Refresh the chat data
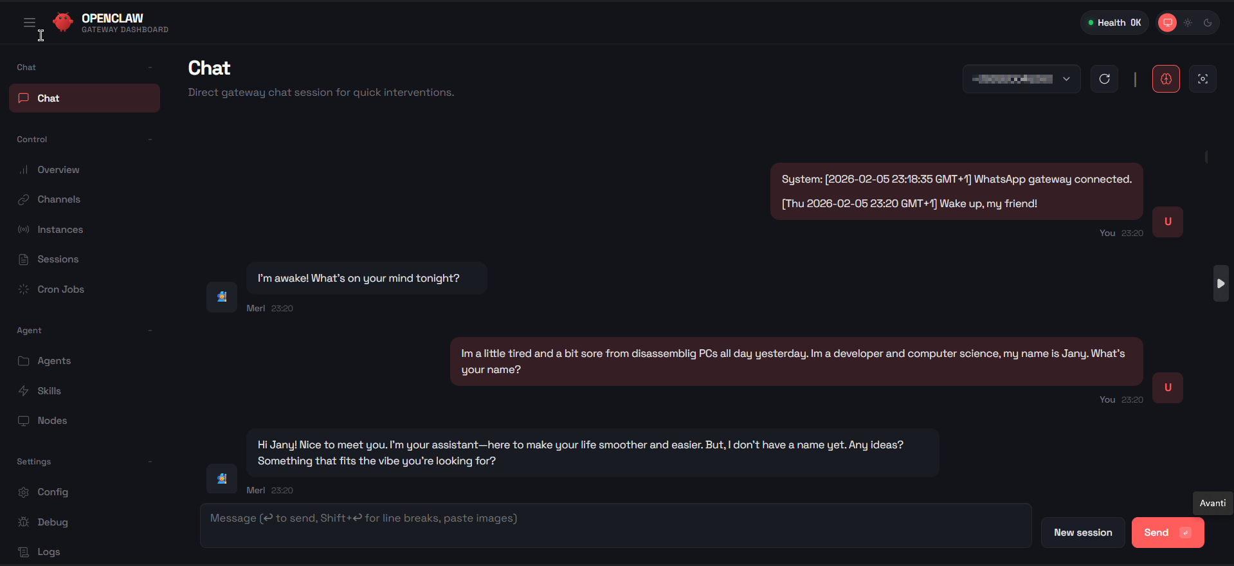 (1104, 79)
